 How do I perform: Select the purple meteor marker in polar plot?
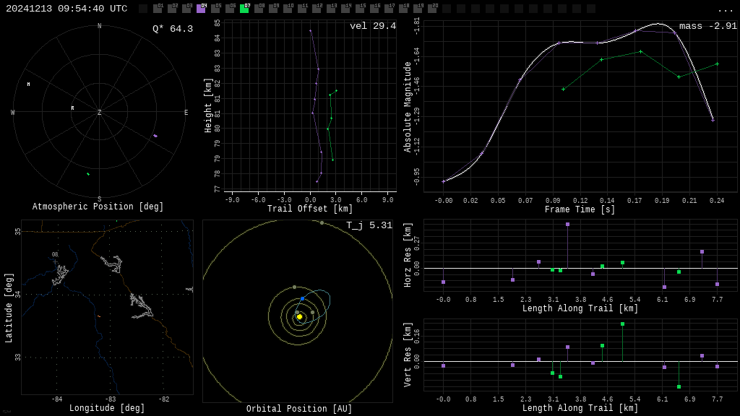[x=155, y=135]
